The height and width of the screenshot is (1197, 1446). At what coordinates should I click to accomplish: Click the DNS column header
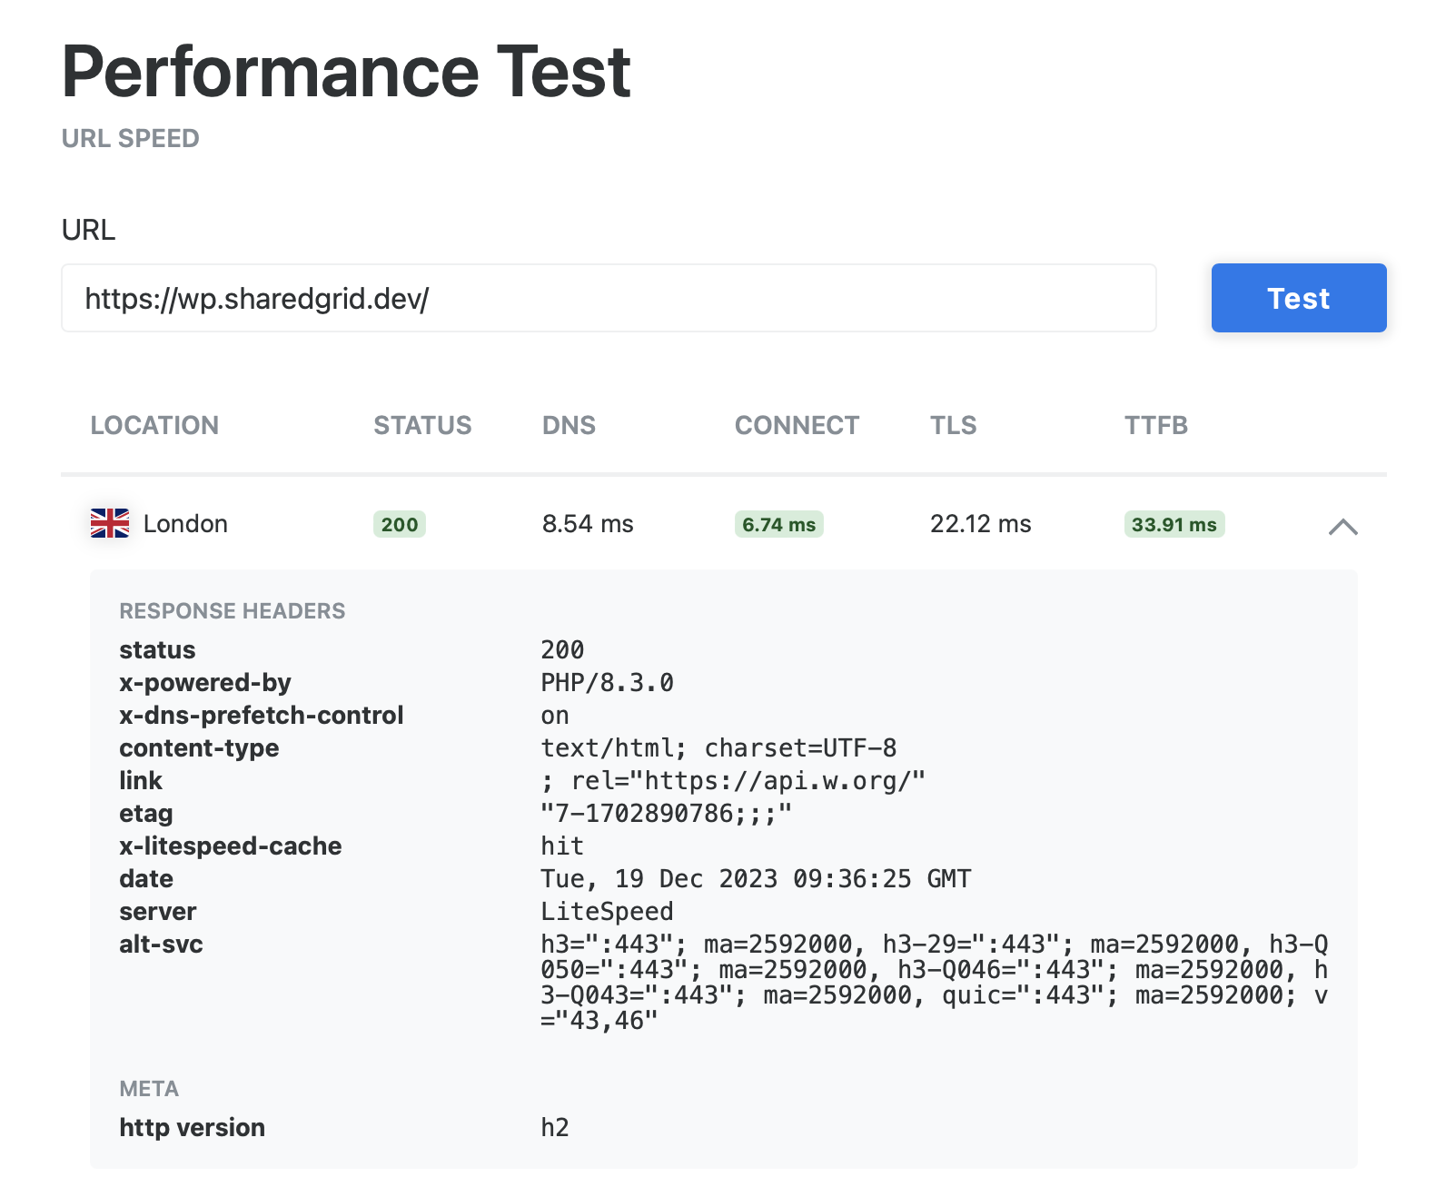(569, 426)
